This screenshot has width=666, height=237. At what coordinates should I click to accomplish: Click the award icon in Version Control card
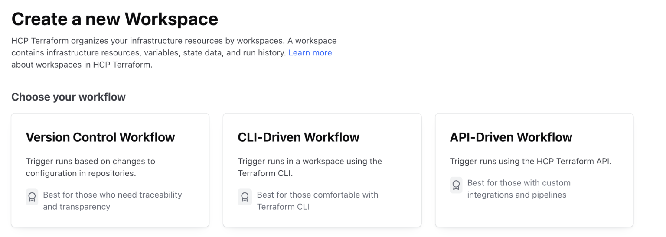[32, 197]
